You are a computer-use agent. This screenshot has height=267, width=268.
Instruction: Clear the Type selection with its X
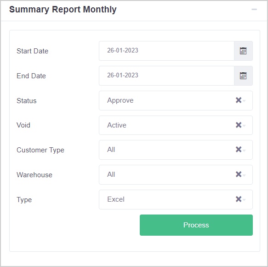pyautogui.click(x=239, y=199)
